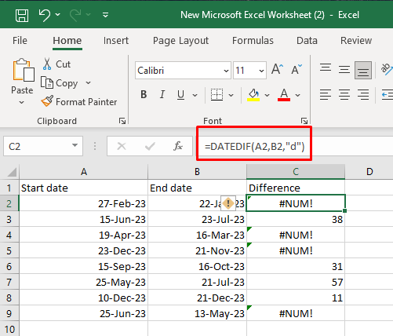The width and height of the screenshot is (393, 336).
Task: Expand Font Color palette arrow
Action: click(297, 95)
